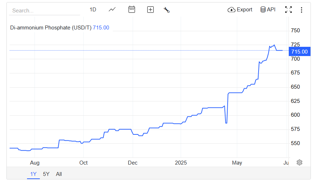Click the plus icon to add comparison
Image resolution: width=313 pixels, height=183 pixels.
[x=150, y=10]
